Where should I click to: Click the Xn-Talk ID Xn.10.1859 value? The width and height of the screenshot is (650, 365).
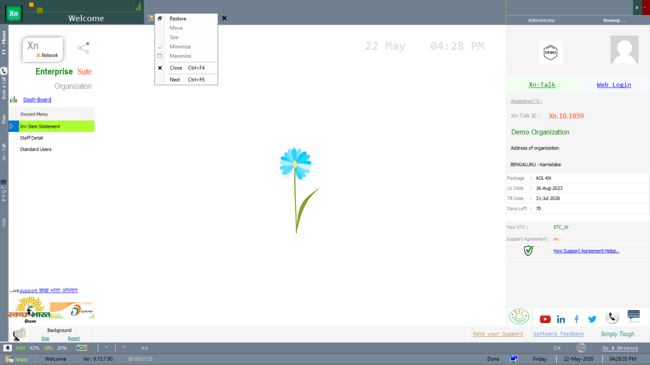point(566,116)
